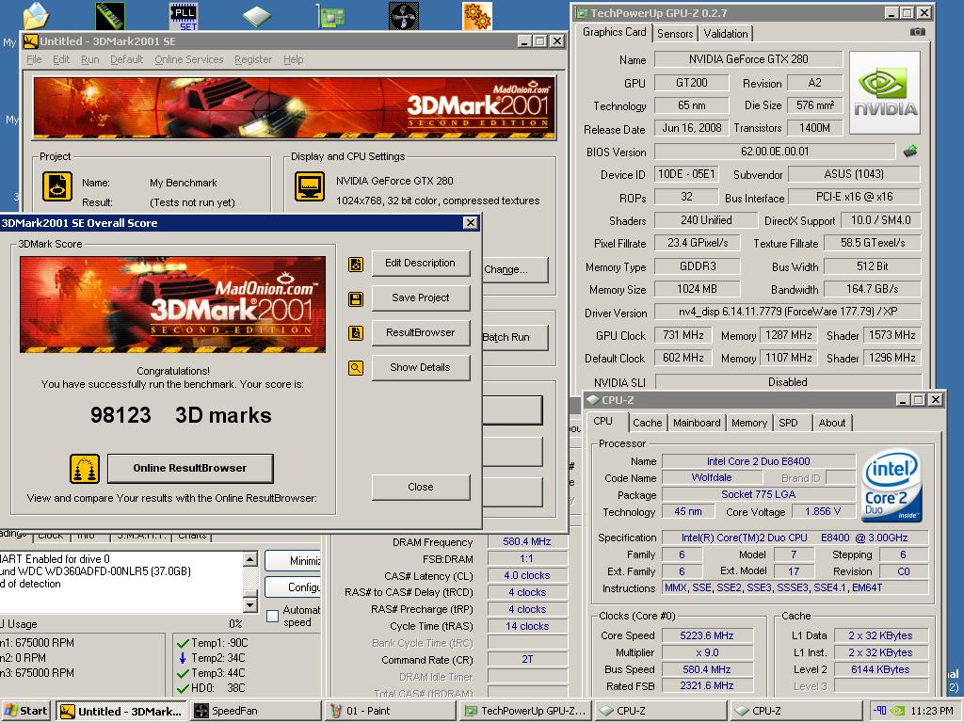
Task: Switch to 01 - Paint in the taskbar
Action: pyautogui.click(x=390, y=712)
